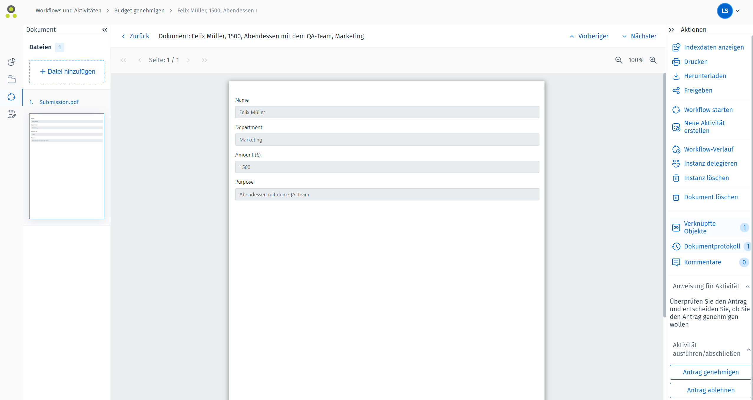
Task: Click the Zurück back link
Action: 135,36
